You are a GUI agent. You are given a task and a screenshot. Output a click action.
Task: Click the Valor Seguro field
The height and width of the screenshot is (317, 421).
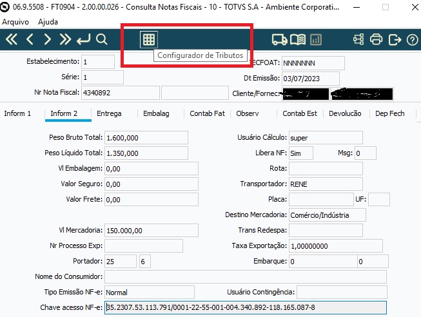coord(152,184)
